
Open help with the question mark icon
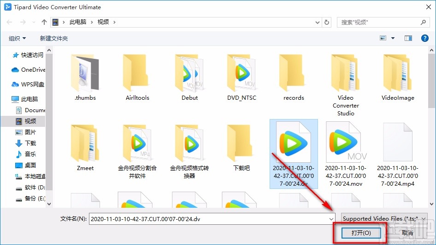(x=424, y=38)
